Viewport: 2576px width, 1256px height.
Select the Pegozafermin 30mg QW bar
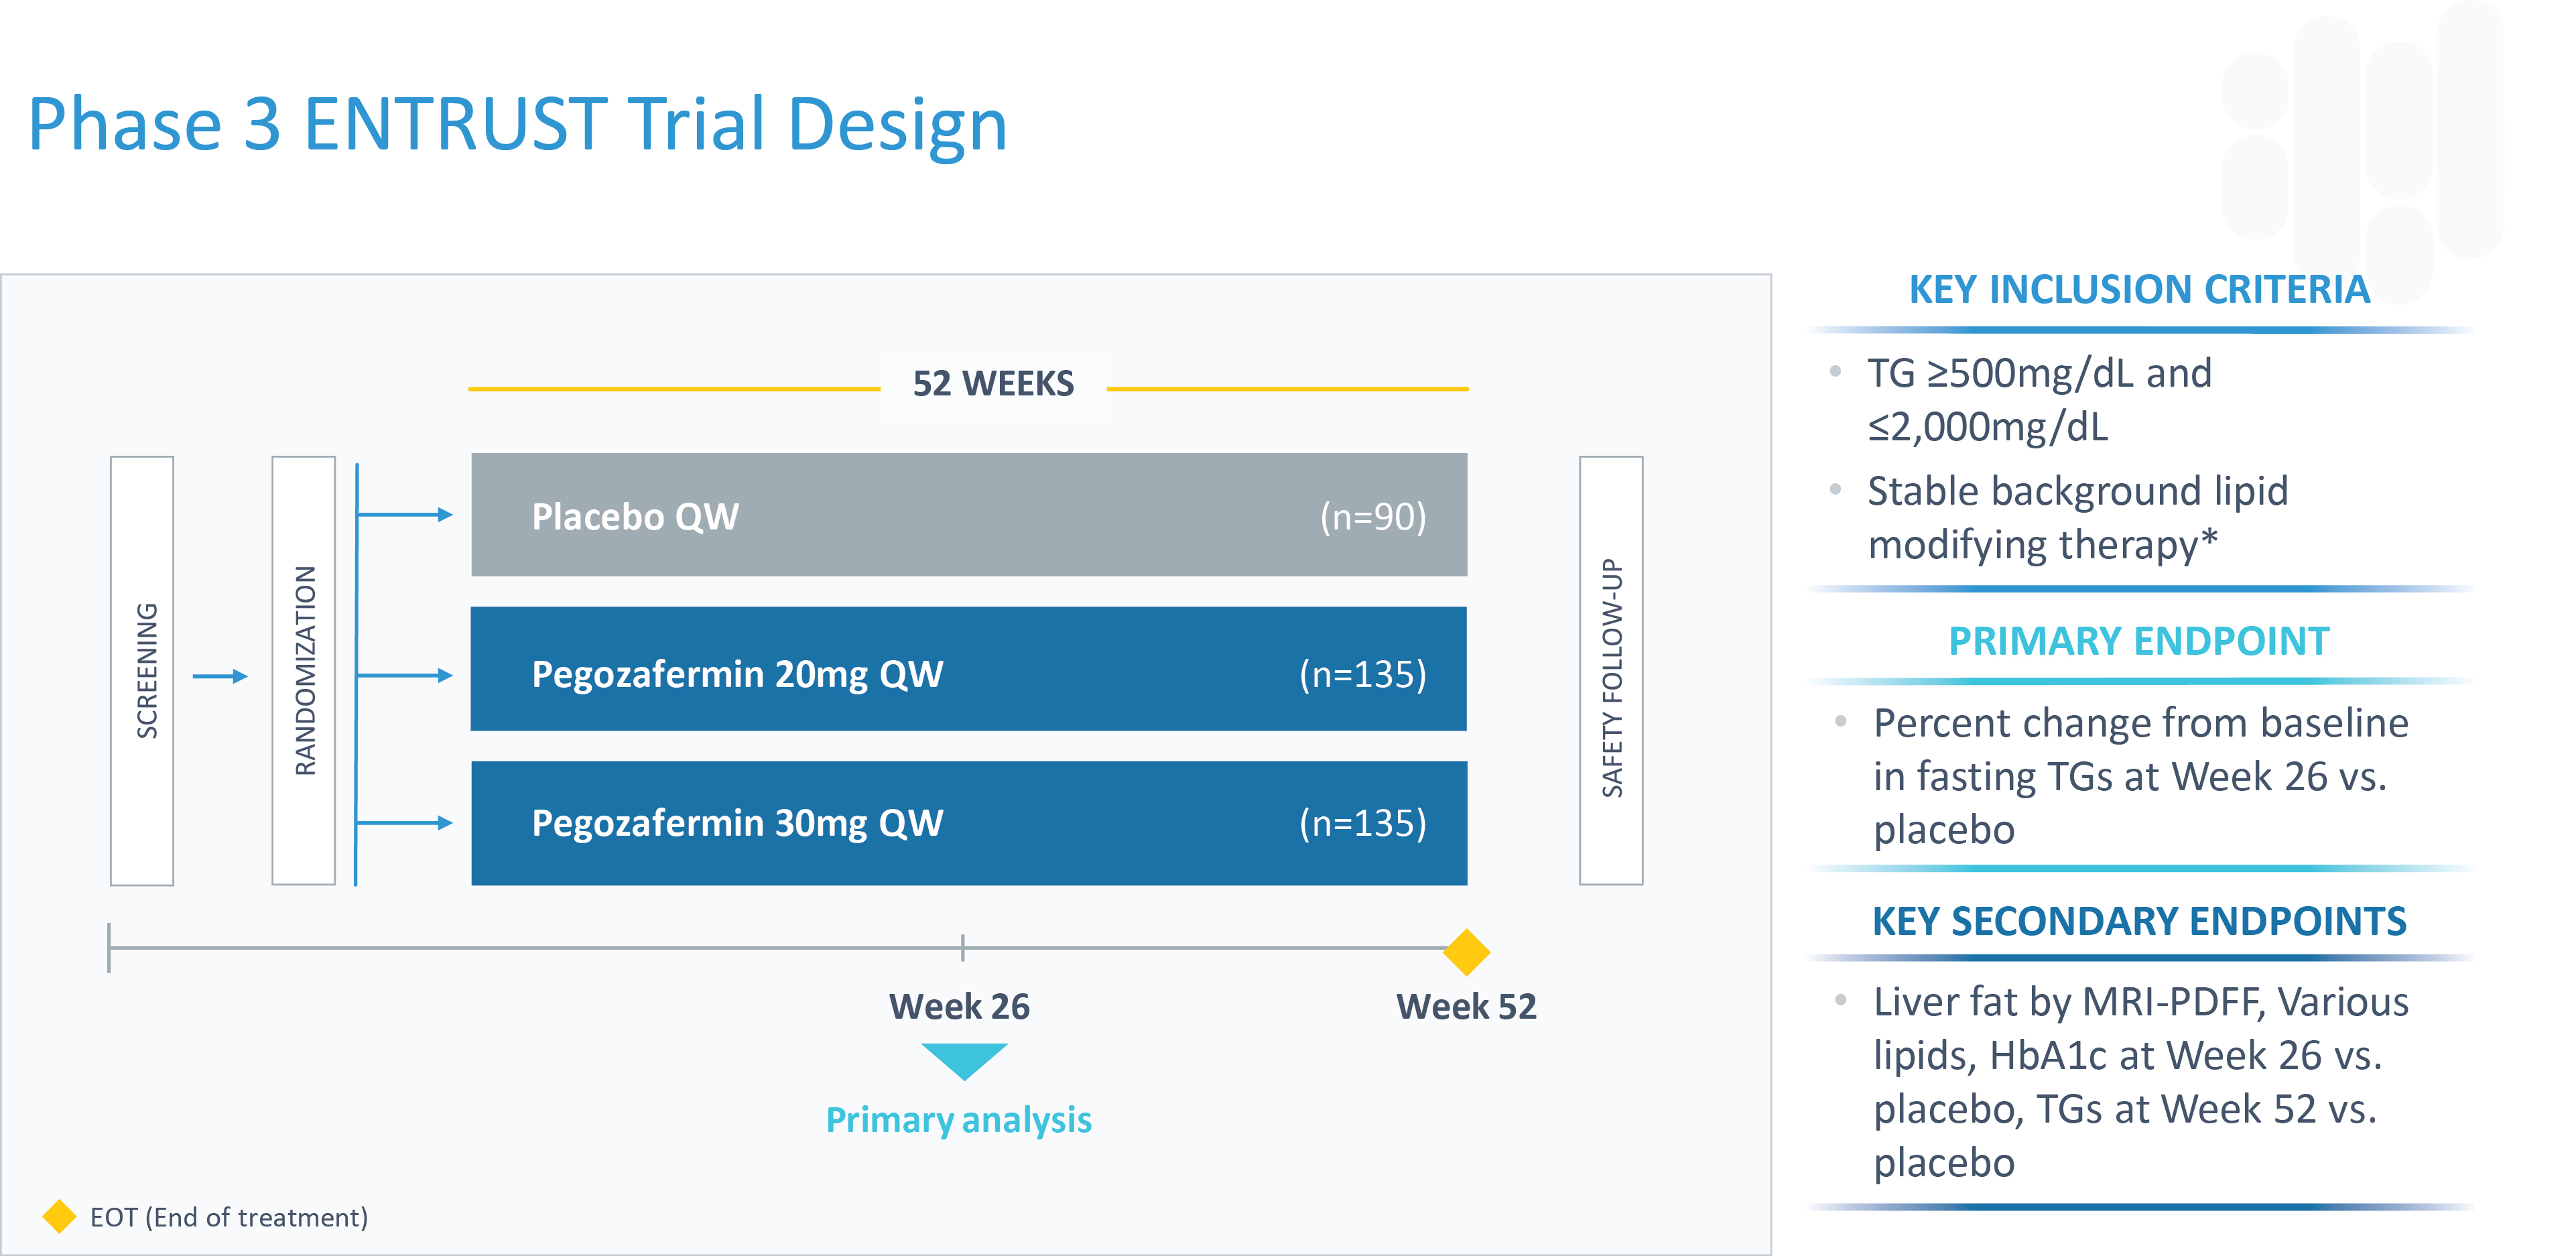pyautogui.click(x=968, y=822)
